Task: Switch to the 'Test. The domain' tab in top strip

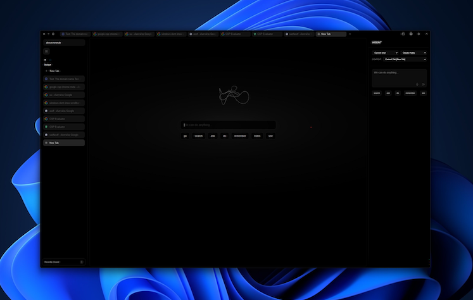Action: point(75,34)
